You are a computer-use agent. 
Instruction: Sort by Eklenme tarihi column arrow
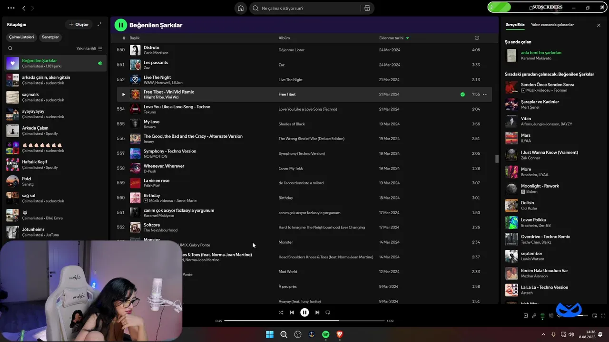[x=408, y=38]
